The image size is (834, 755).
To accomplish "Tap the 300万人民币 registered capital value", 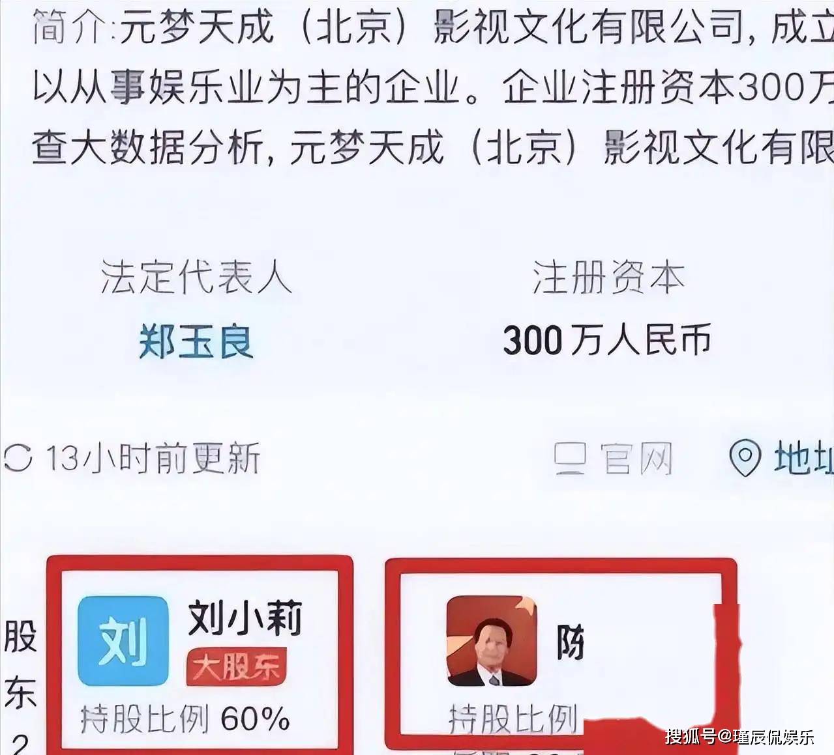I will [x=606, y=340].
